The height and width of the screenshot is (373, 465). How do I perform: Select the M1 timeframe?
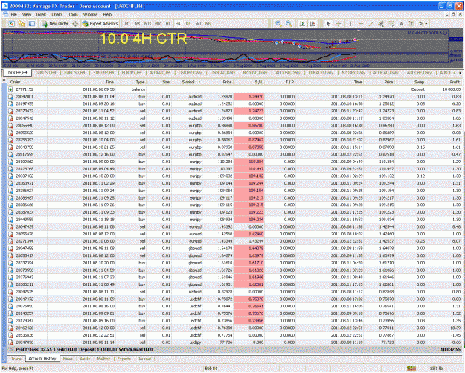[127, 24]
